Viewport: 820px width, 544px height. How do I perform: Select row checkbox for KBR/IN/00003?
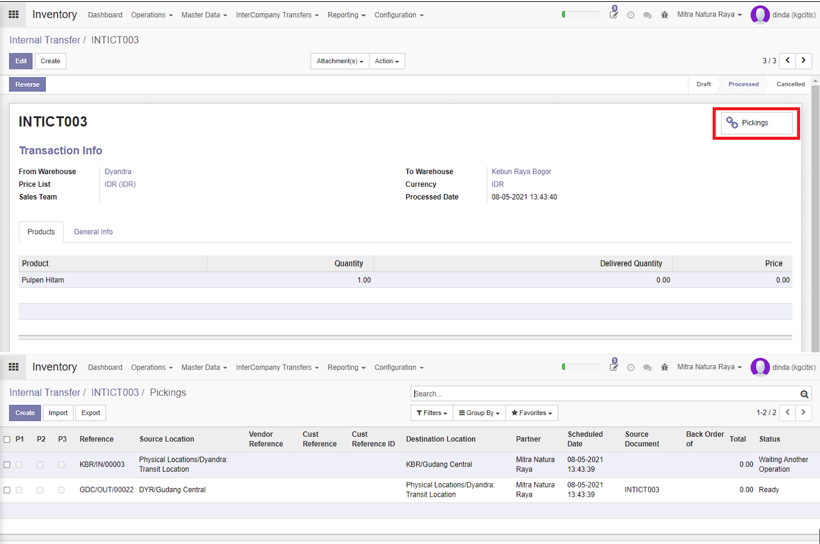coord(7,464)
